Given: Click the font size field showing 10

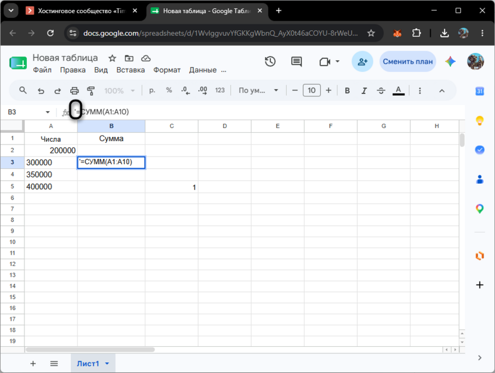Looking at the screenshot, I should [312, 90].
